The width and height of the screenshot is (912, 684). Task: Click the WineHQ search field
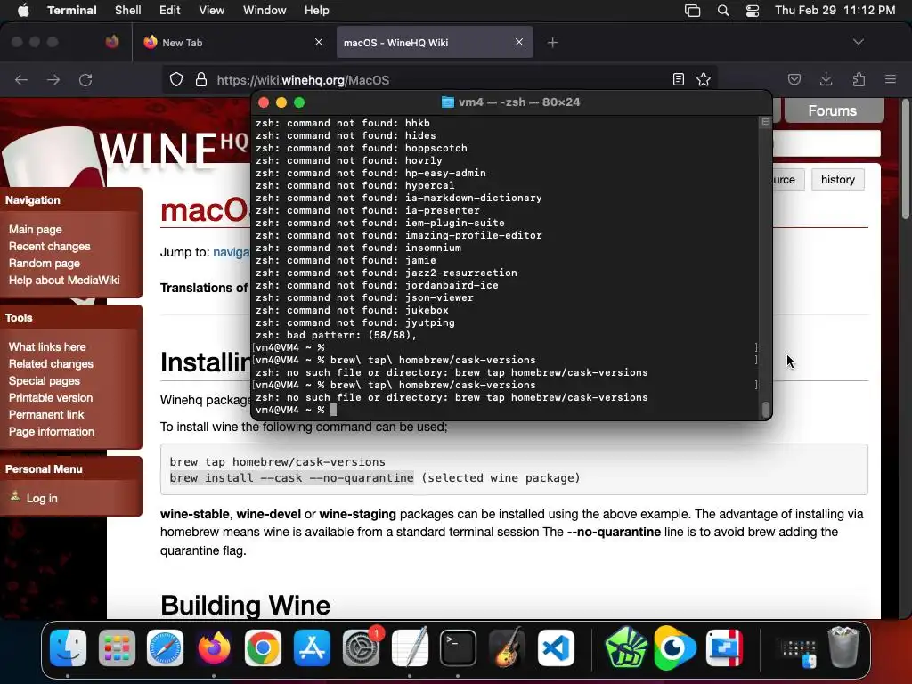[x=826, y=143]
